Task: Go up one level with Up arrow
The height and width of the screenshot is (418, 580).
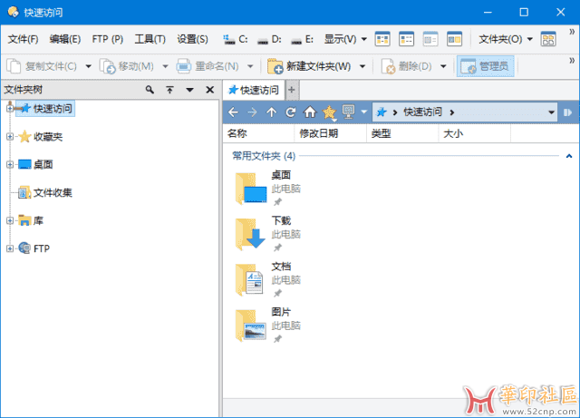Action: (x=272, y=112)
